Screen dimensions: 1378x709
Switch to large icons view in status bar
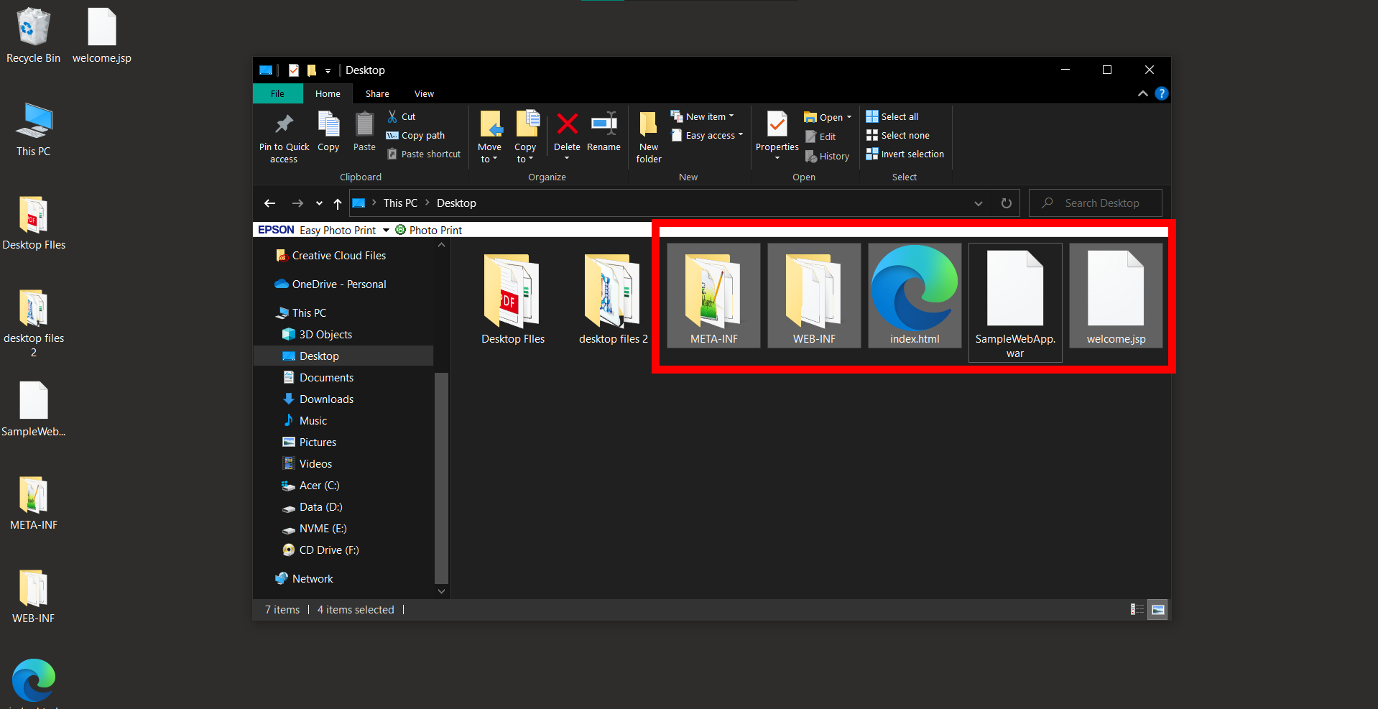[x=1157, y=609]
